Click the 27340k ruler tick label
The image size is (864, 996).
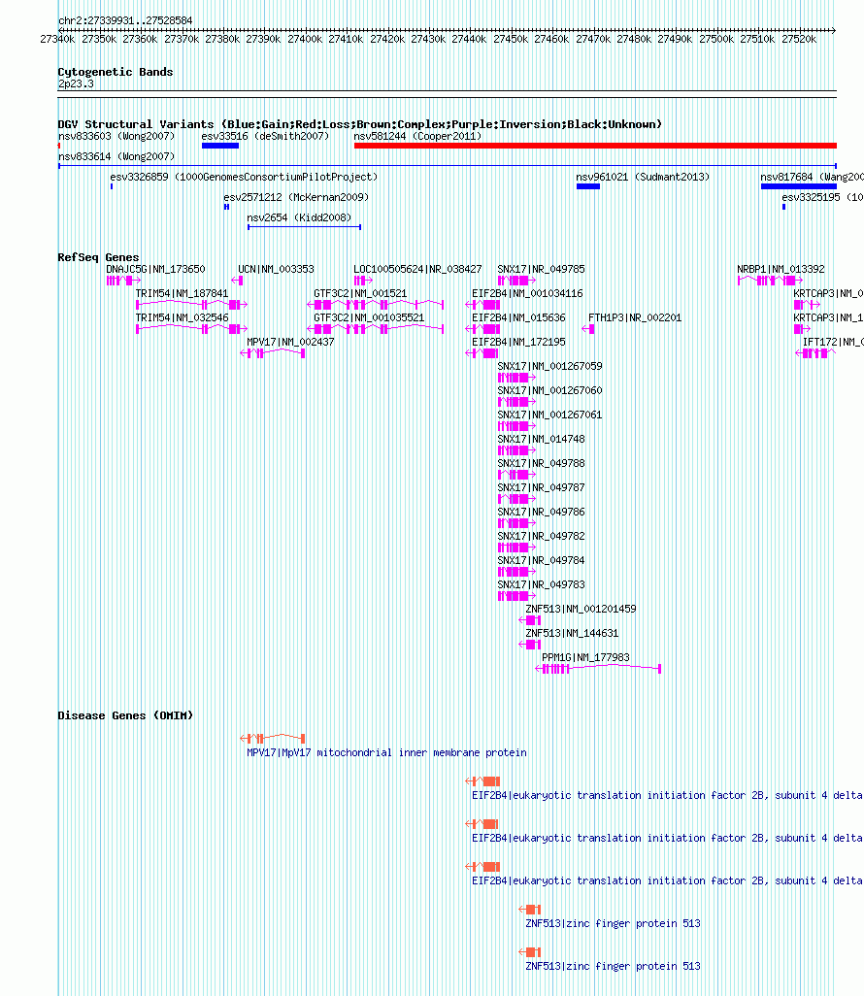[58, 40]
